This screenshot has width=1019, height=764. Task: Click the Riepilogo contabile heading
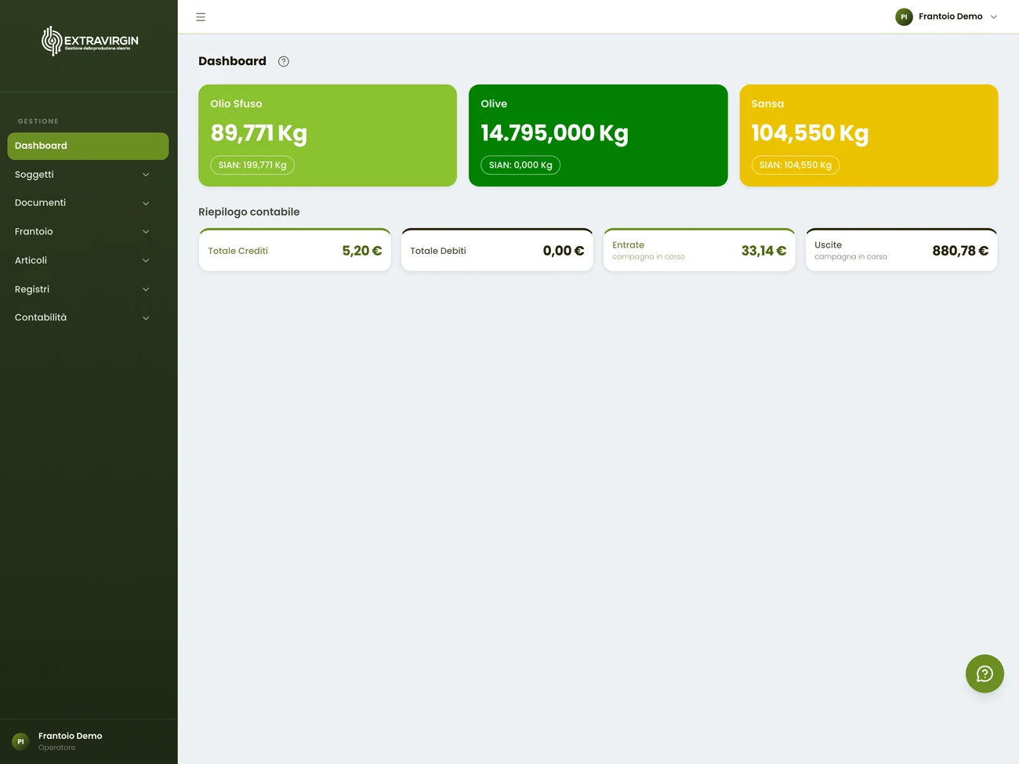(x=249, y=212)
